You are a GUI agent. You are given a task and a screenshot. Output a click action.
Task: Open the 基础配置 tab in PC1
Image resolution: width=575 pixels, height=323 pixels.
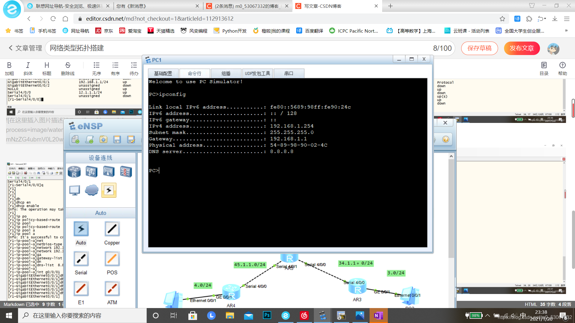163,73
